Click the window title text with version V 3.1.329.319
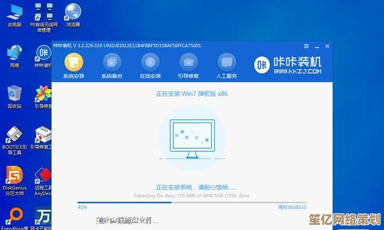The image size is (384, 230). point(127,45)
